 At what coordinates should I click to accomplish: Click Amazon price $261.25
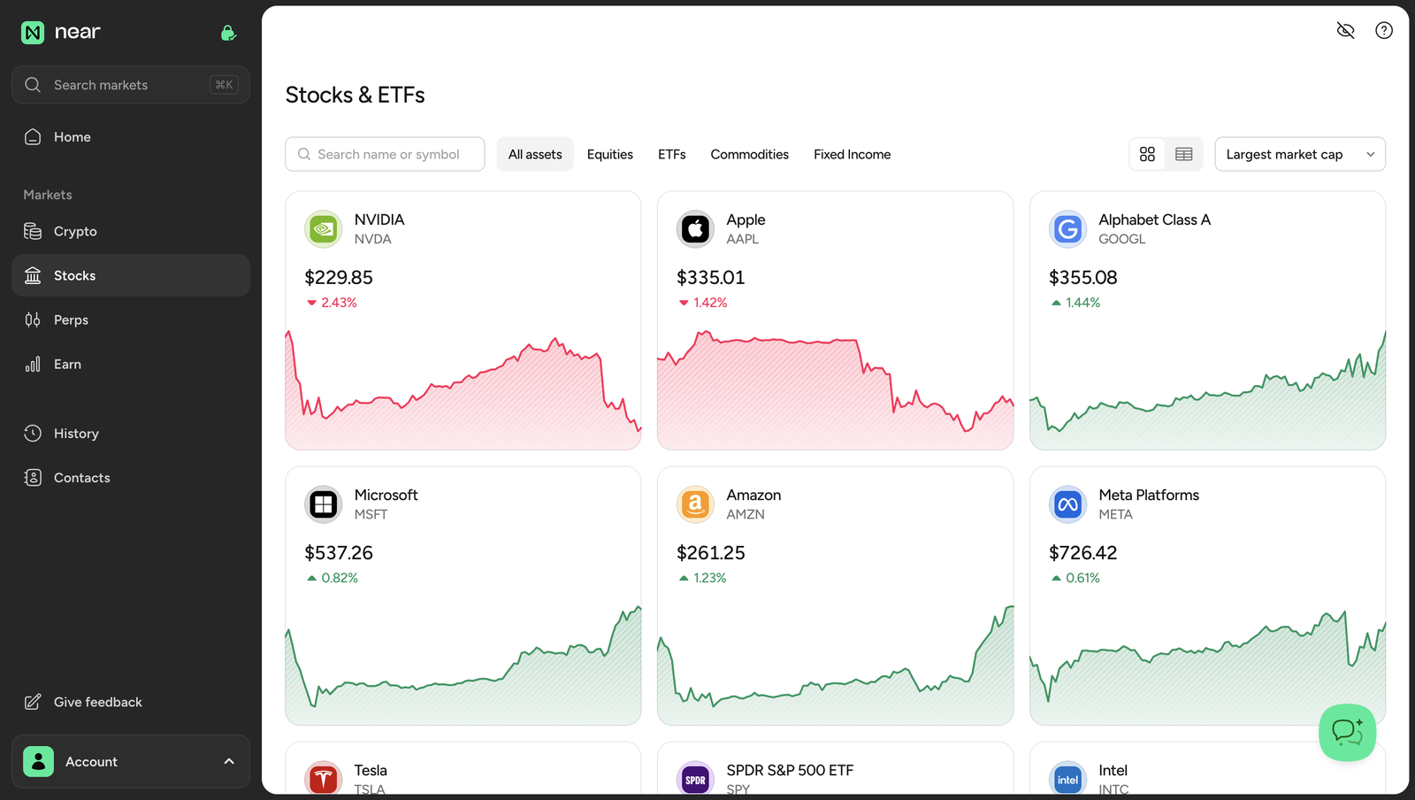pyautogui.click(x=711, y=553)
